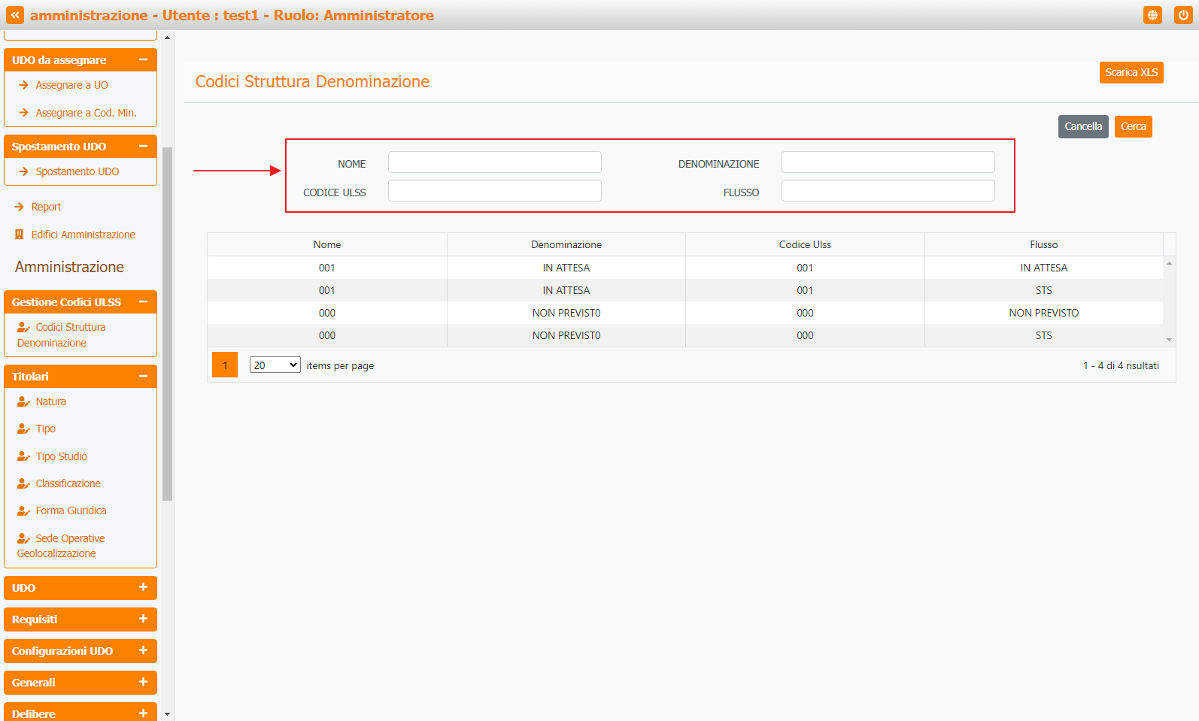1199x721 pixels.
Task: Click the globe language icon
Action: tap(1152, 15)
